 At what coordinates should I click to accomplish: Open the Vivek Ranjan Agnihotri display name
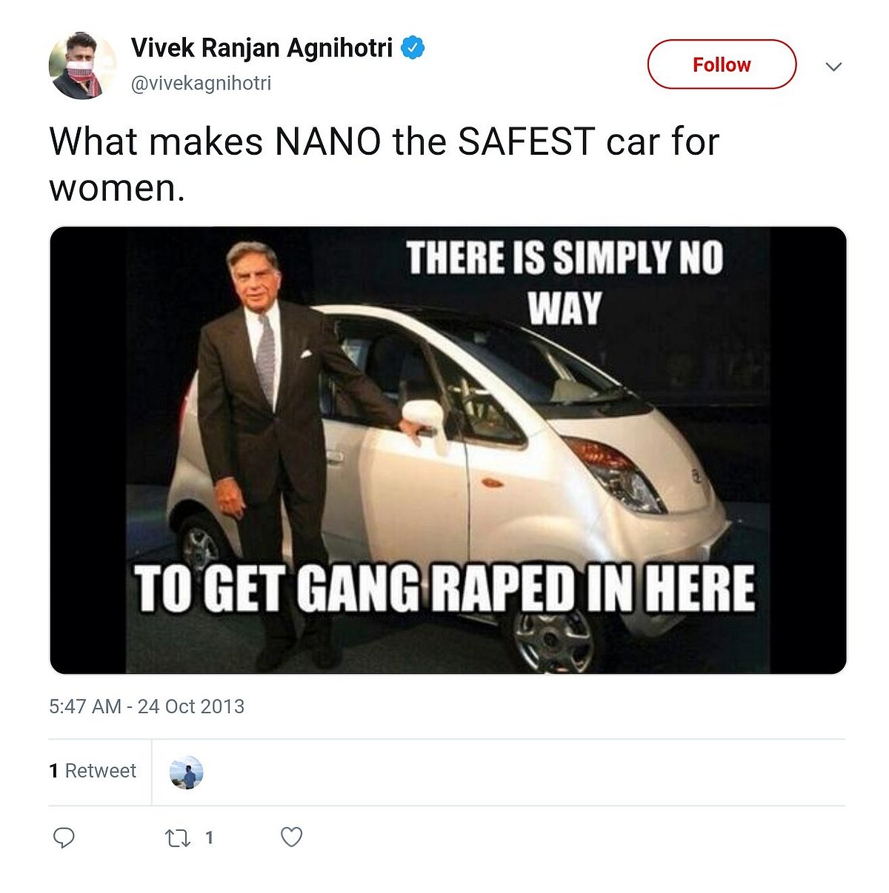click(262, 48)
